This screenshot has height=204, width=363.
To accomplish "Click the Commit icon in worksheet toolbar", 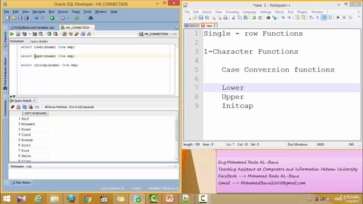I will (49, 34).
